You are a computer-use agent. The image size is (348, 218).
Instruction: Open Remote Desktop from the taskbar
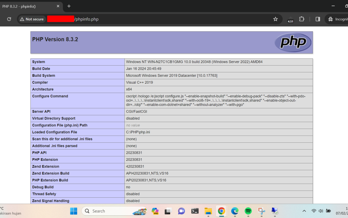tap(275, 211)
